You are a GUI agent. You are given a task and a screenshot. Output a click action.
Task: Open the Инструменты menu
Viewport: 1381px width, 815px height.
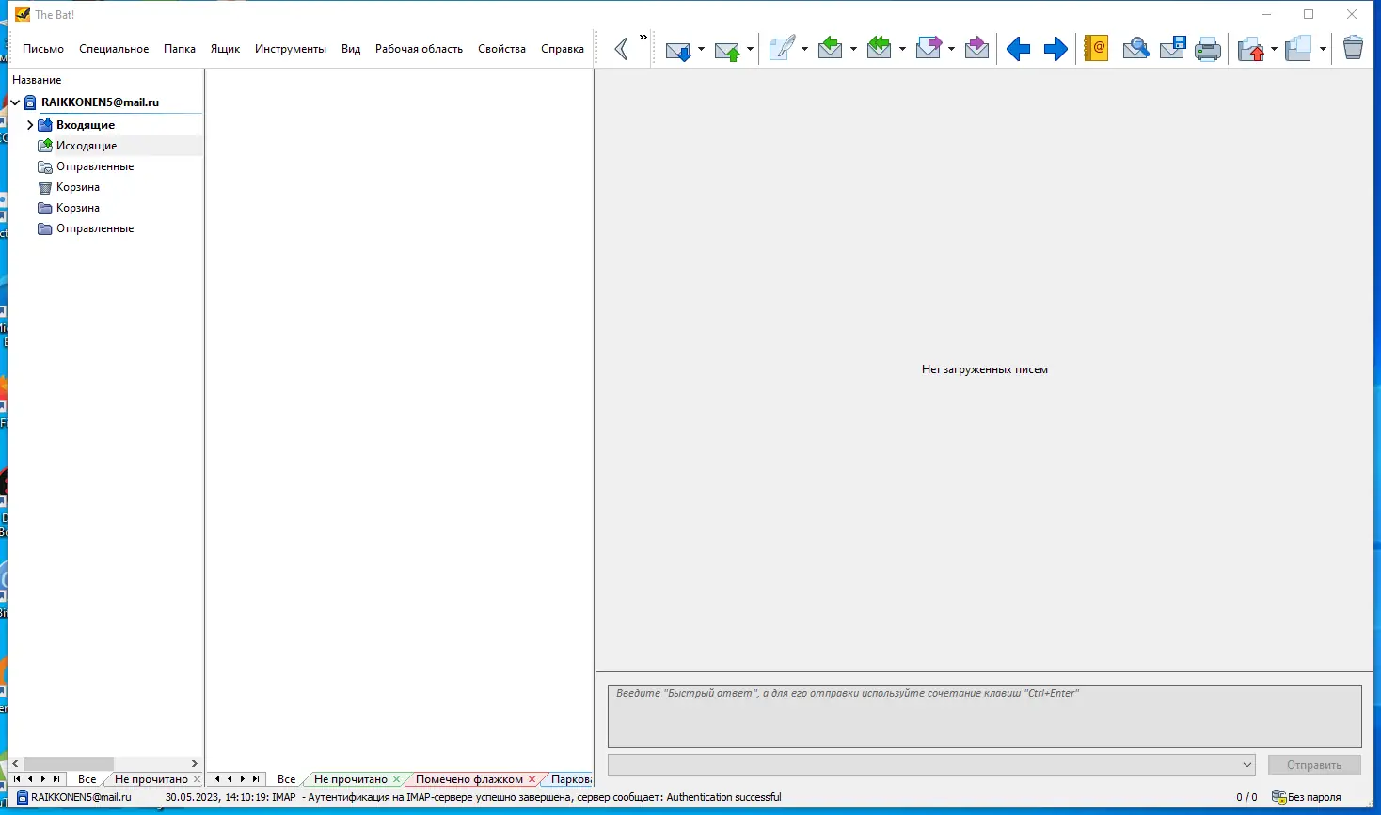[291, 49]
